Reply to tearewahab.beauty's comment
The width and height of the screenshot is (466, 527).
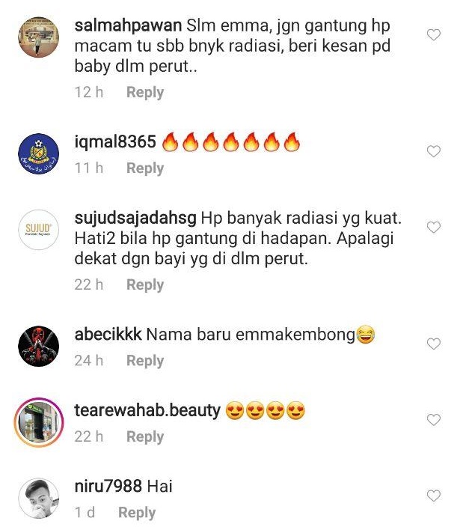click(145, 437)
